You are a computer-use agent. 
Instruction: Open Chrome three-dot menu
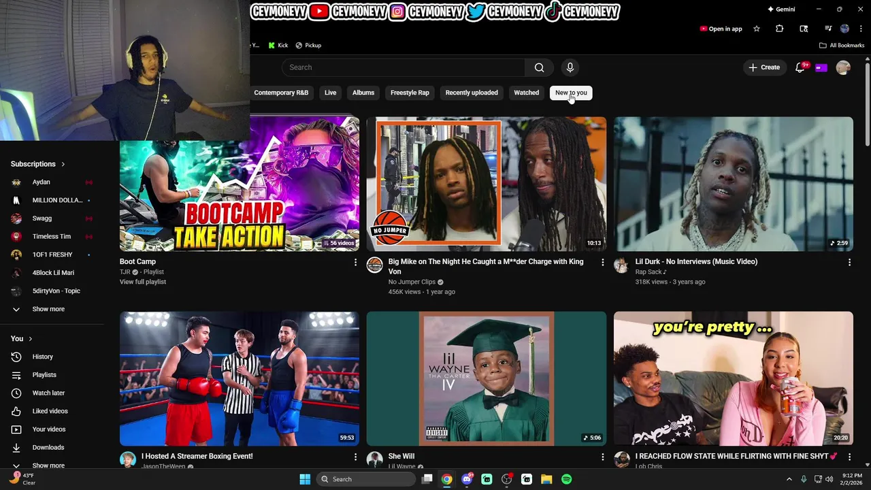click(861, 29)
